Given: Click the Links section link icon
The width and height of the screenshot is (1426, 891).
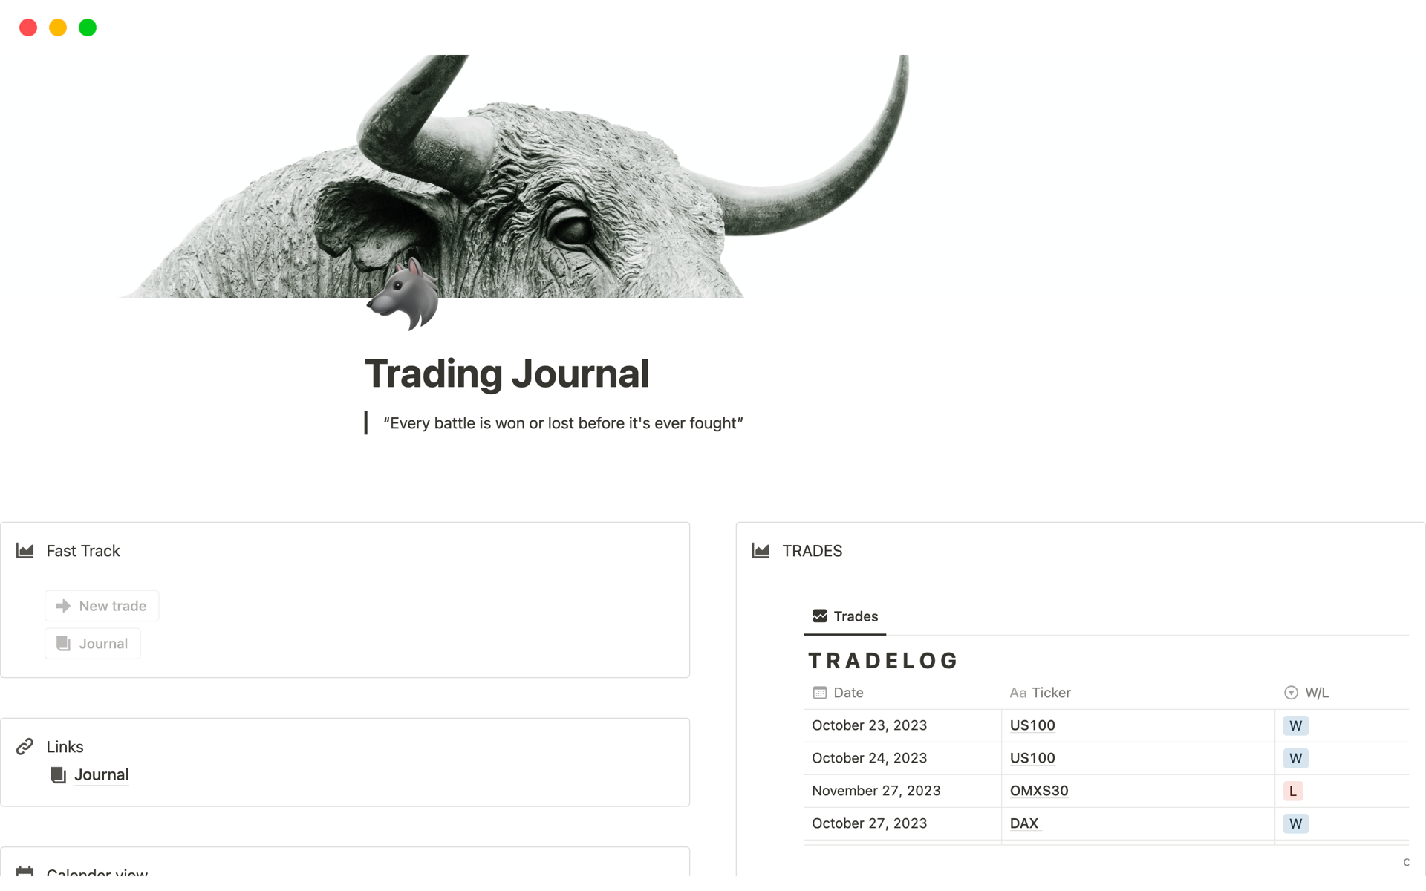Looking at the screenshot, I should point(27,746).
